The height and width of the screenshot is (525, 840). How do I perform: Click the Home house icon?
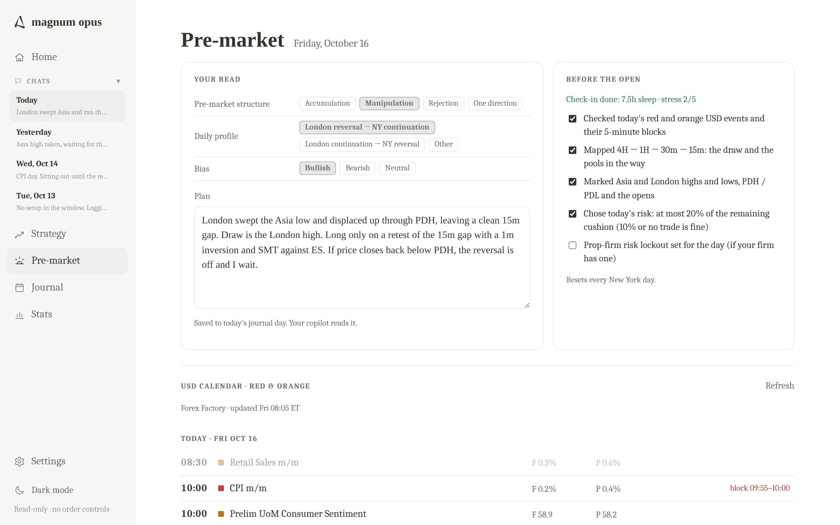tap(20, 57)
